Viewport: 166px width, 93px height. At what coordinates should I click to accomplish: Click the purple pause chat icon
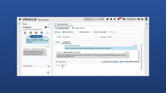pos(25,33)
